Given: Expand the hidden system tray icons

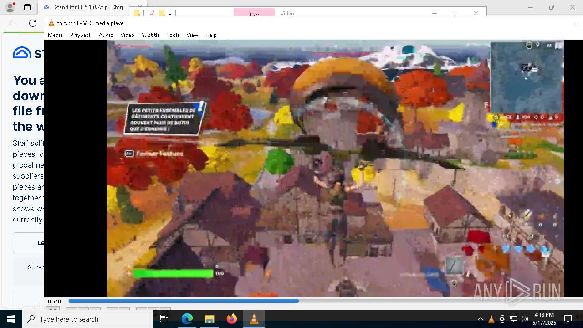Looking at the screenshot, I should pos(481,319).
